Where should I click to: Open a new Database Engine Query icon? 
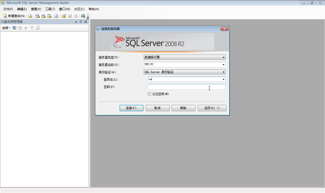coord(30,16)
